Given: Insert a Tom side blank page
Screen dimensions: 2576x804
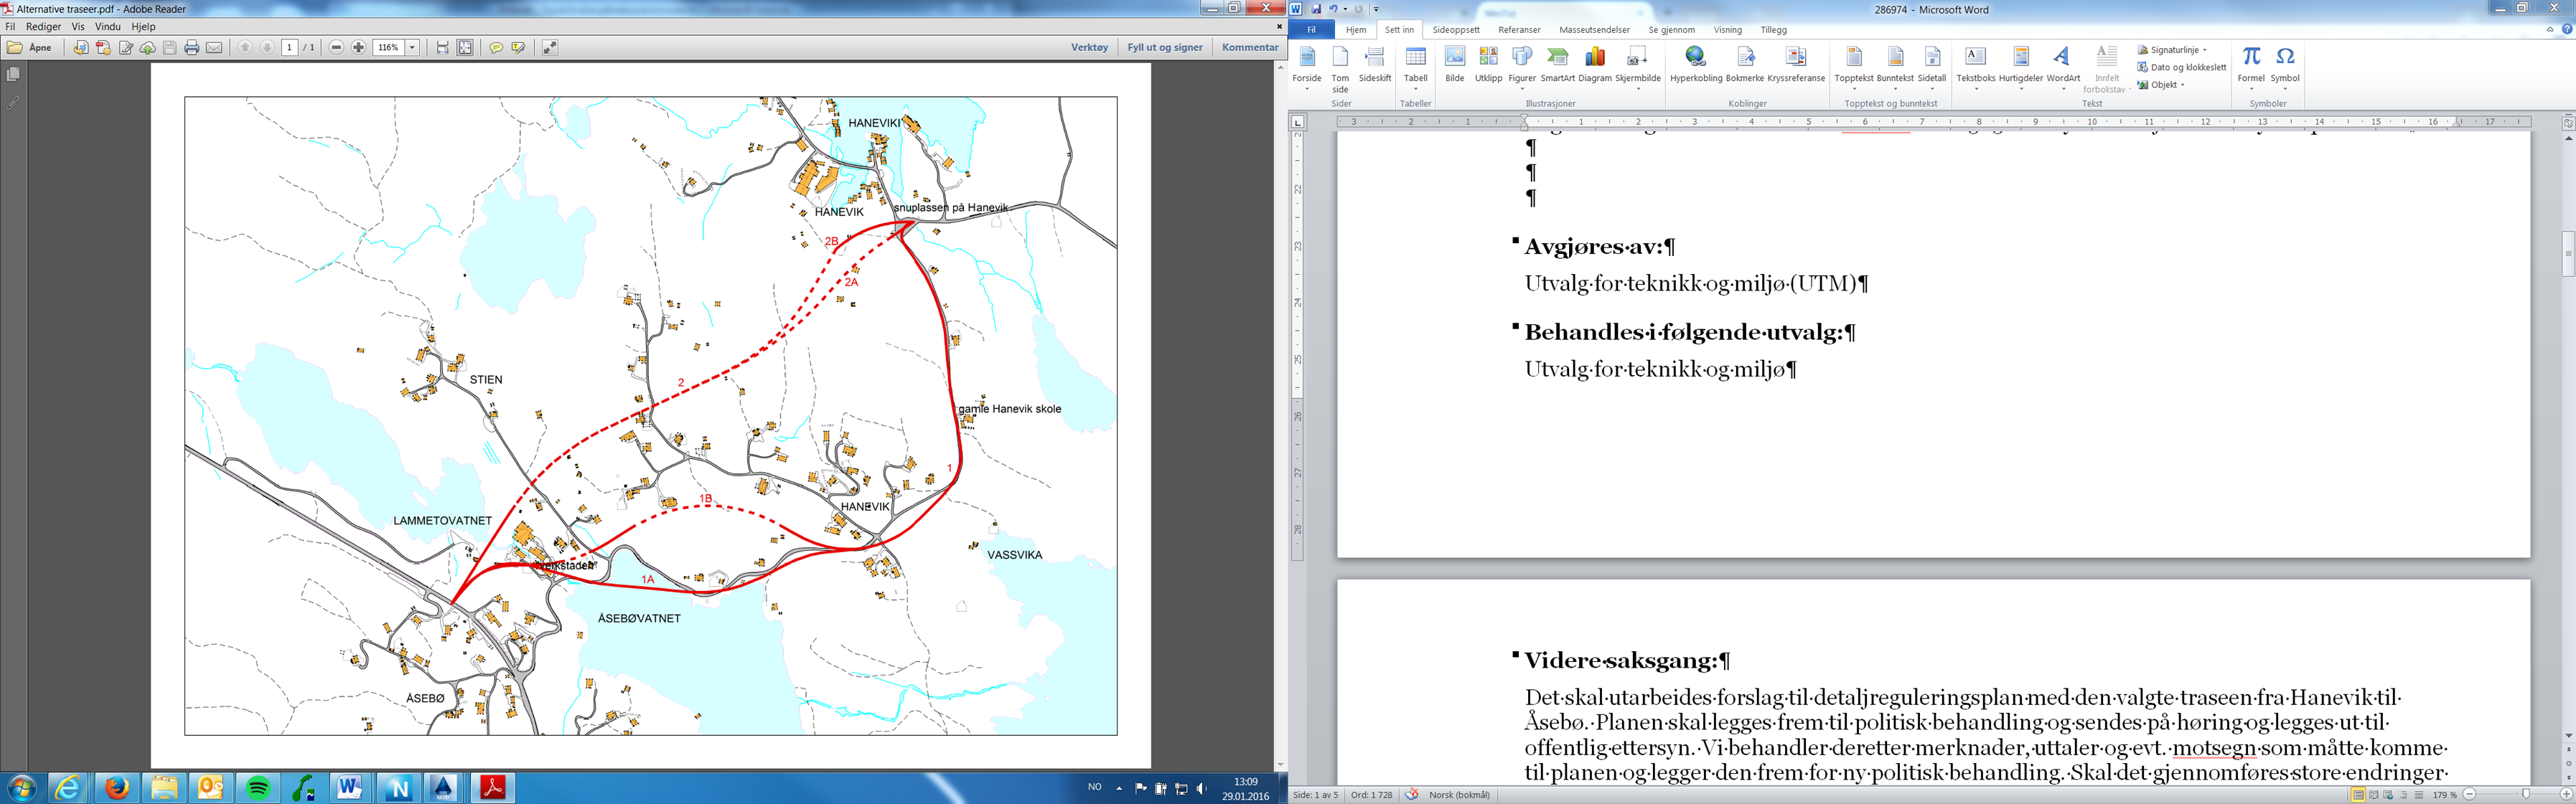Looking at the screenshot, I should click(x=1340, y=68).
